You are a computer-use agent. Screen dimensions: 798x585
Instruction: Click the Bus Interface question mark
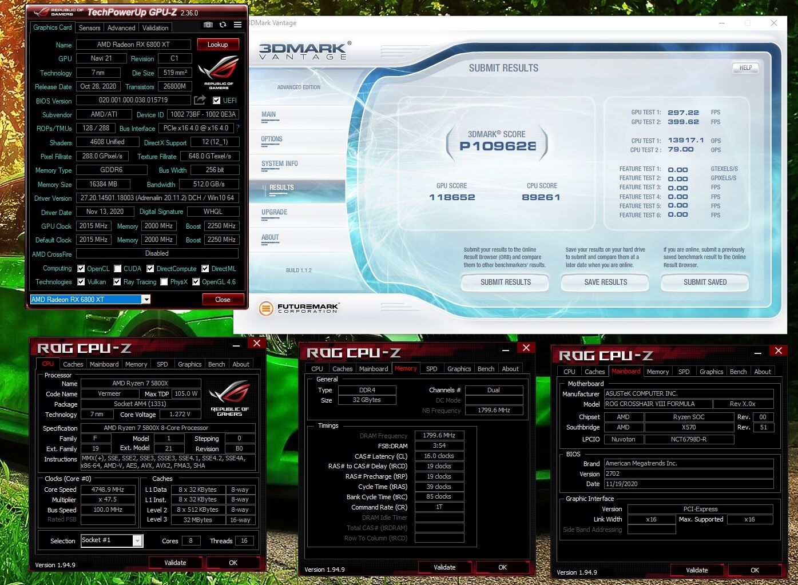tap(237, 128)
